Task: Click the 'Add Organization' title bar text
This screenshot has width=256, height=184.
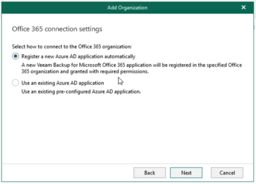Action: [x=127, y=8]
